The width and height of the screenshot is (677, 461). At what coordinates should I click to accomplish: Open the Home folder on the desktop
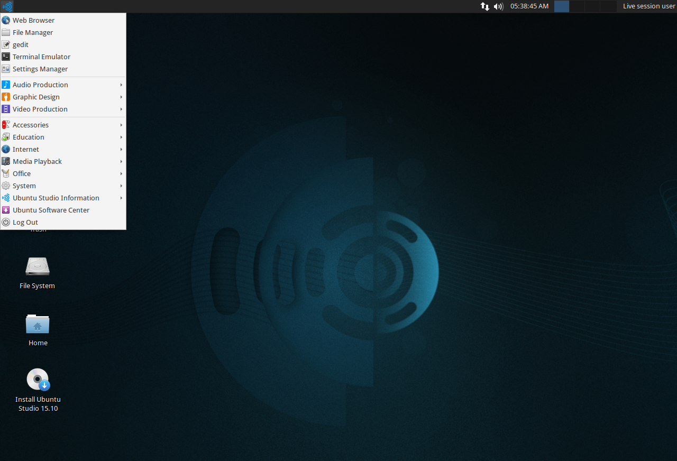tap(38, 324)
